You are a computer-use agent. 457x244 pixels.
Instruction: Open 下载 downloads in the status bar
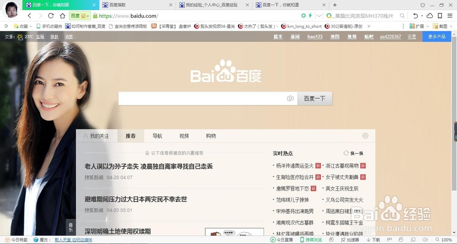point(373,240)
